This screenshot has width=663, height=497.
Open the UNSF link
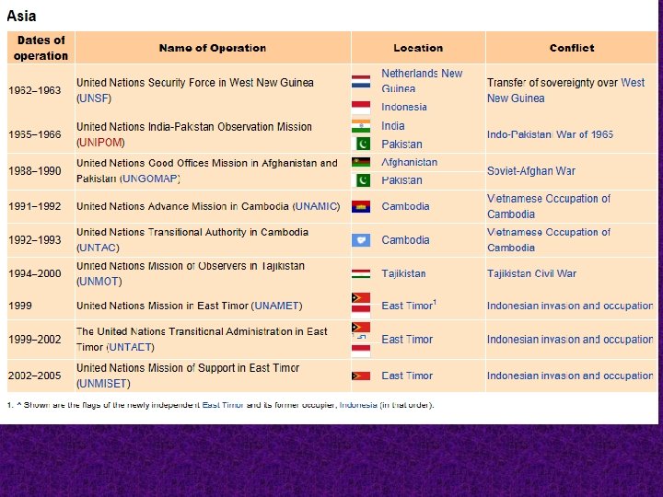94,98
